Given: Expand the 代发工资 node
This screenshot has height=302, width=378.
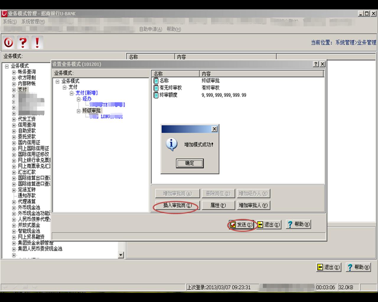Looking at the screenshot, I should (14, 119).
